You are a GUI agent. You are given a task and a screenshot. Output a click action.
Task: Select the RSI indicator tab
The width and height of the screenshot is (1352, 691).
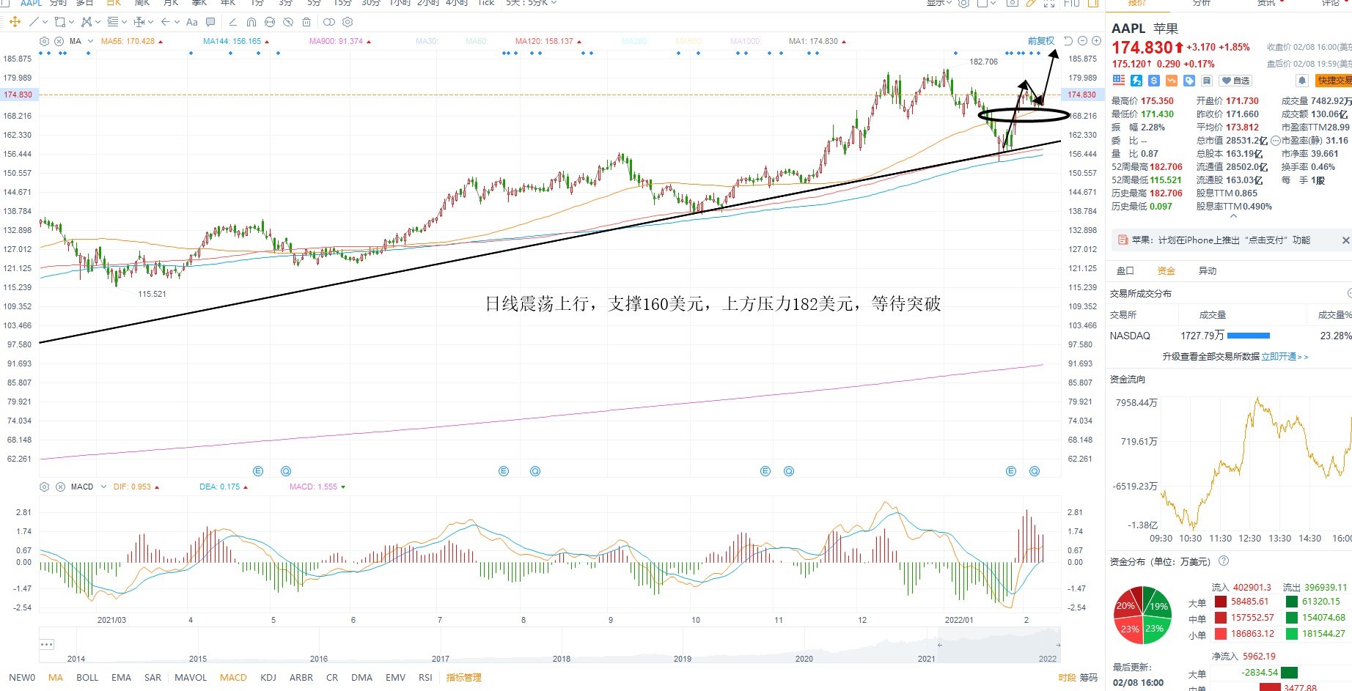[x=425, y=678]
